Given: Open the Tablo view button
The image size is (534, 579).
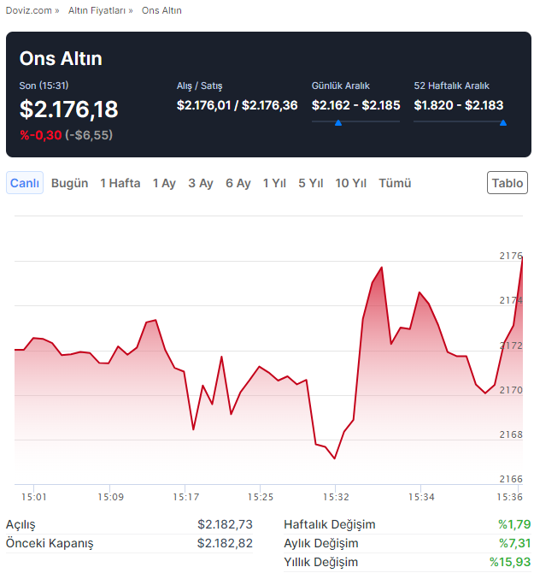Looking at the screenshot, I should [508, 183].
